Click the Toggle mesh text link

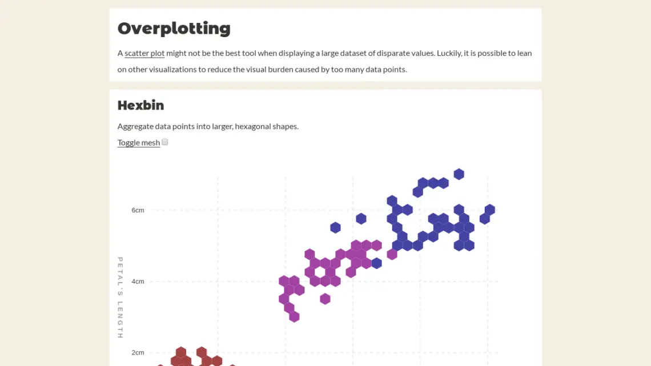138,142
